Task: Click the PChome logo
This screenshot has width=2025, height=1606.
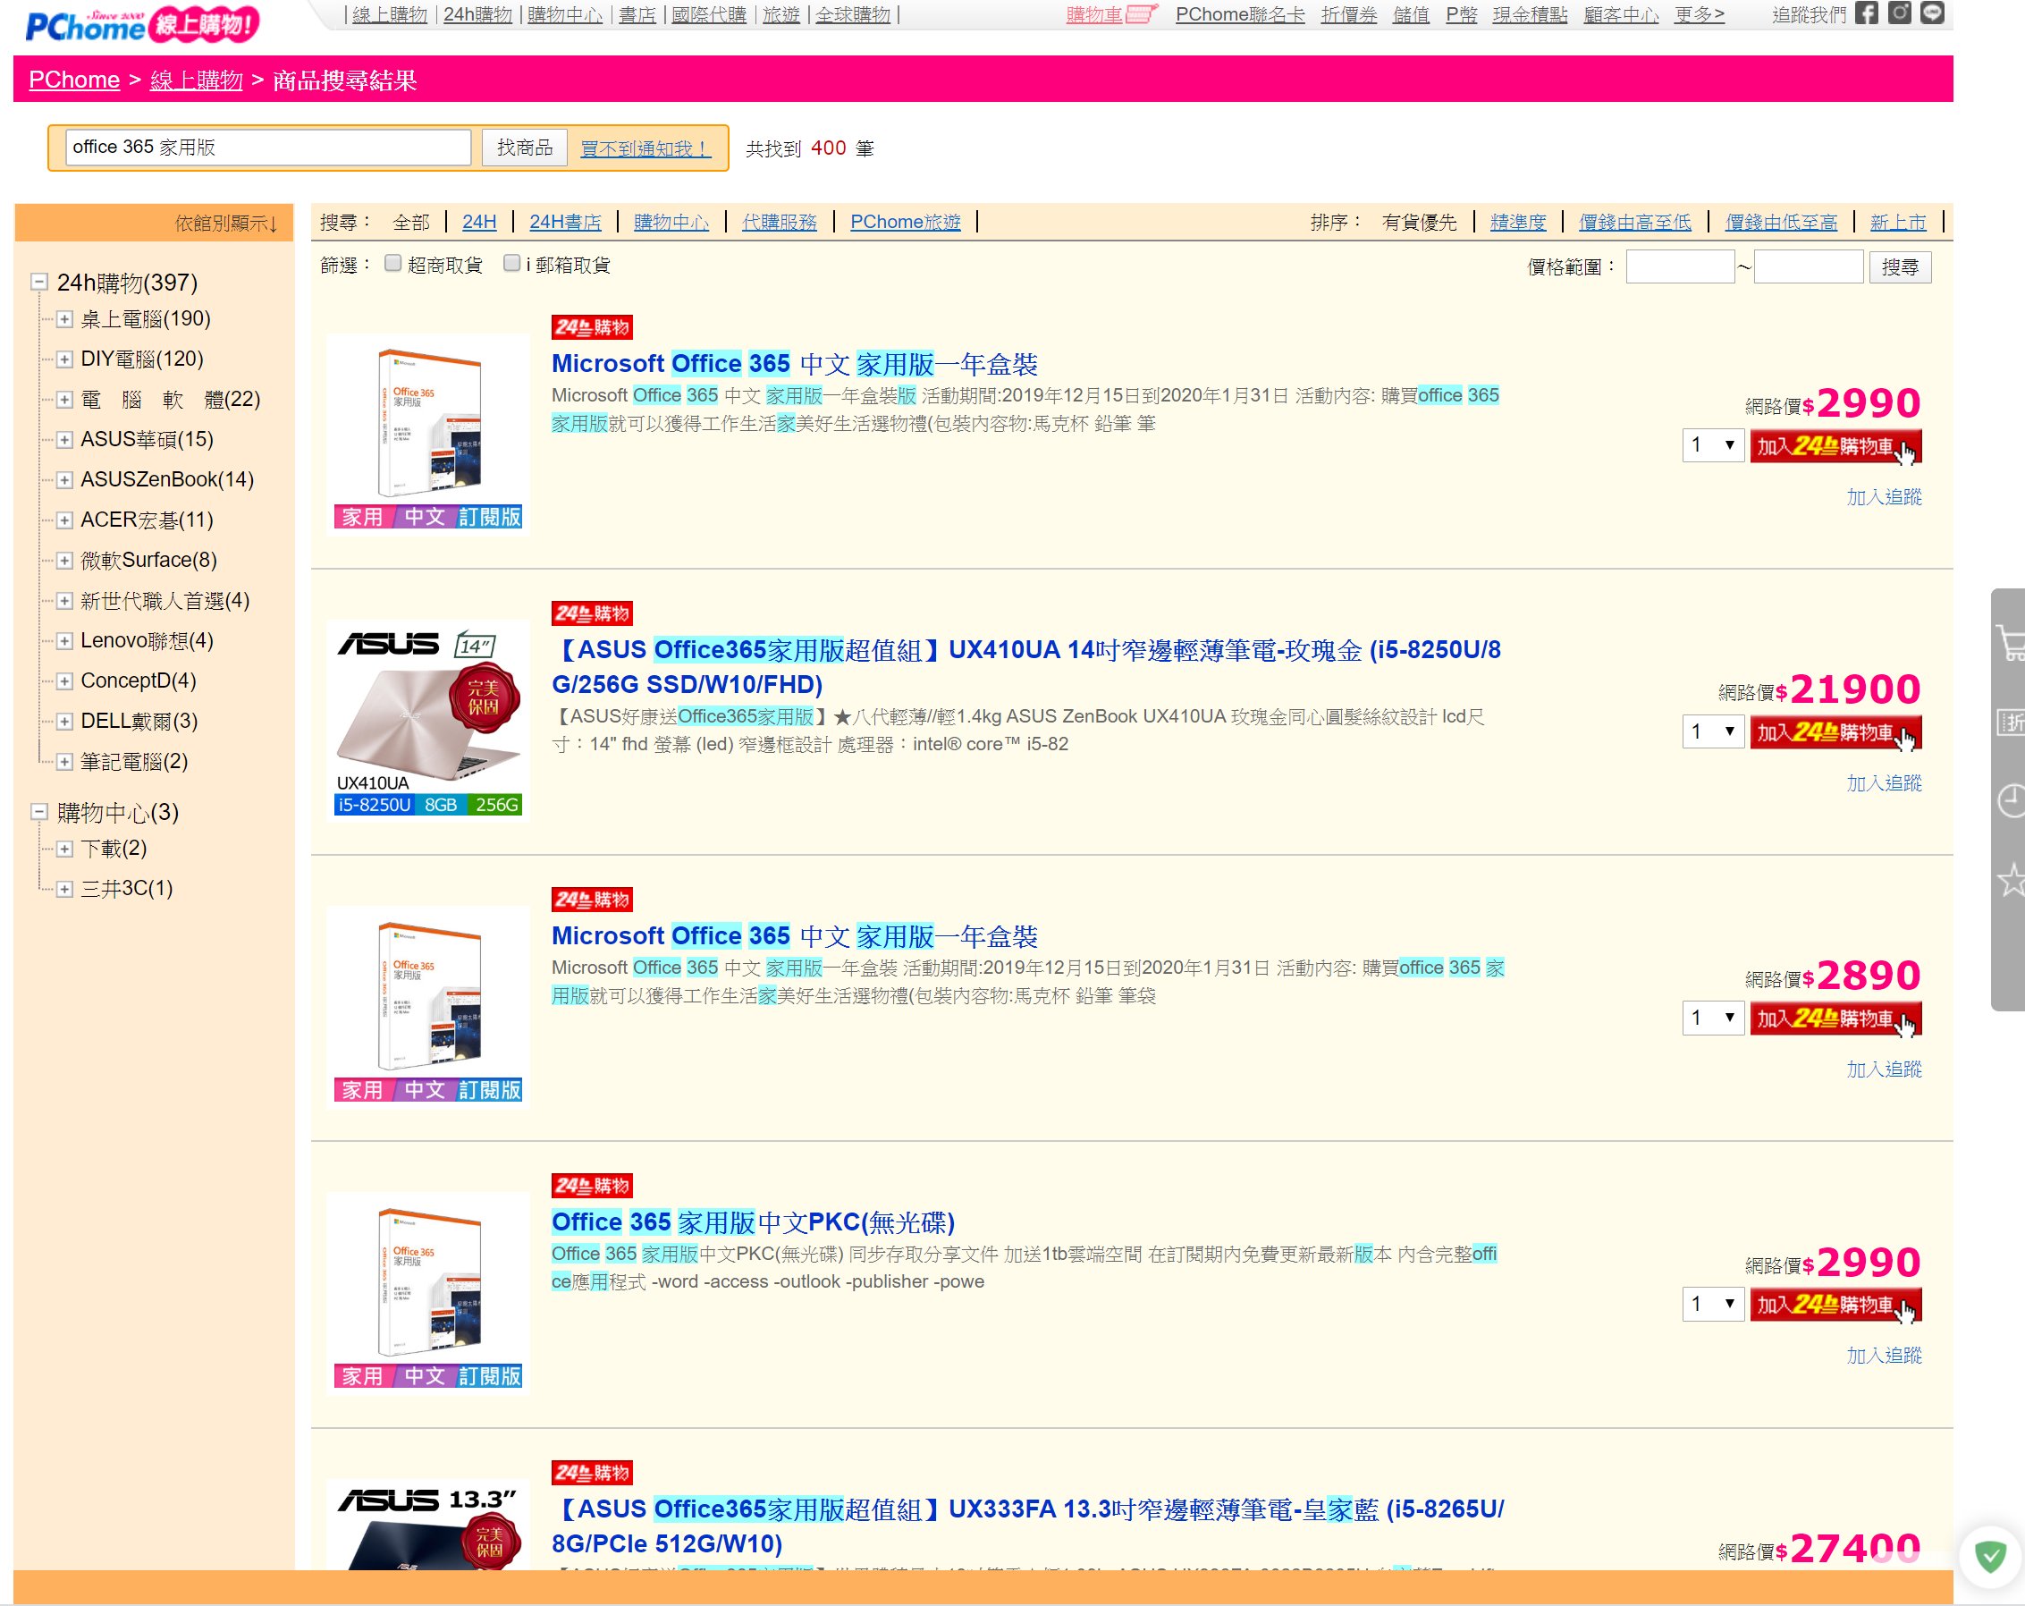Action: (x=85, y=25)
